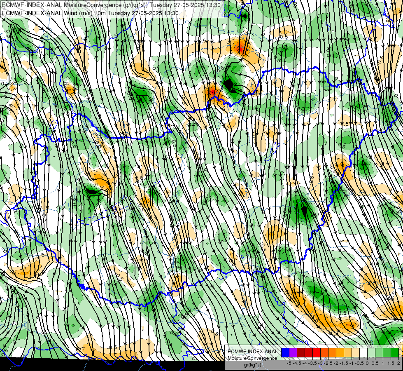Click the bright red swatch between -3.5 and -3

coord(317,352)
